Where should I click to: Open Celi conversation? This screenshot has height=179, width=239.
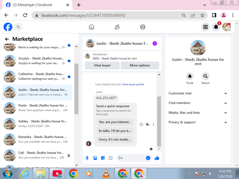pyautogui.click(x=37, y=156)
